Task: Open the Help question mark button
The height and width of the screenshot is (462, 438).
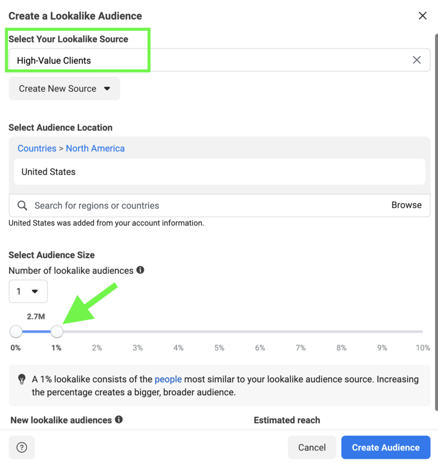Action: click(x=22, y=447)
